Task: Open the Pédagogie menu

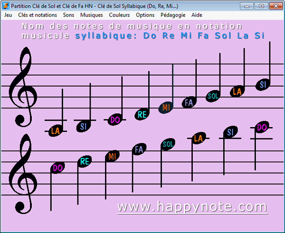Action: [173, 15]
